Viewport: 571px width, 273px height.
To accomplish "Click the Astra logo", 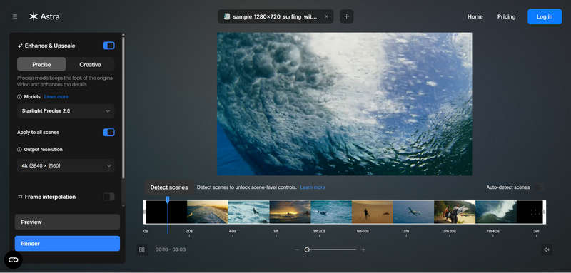I will (44, 16).
